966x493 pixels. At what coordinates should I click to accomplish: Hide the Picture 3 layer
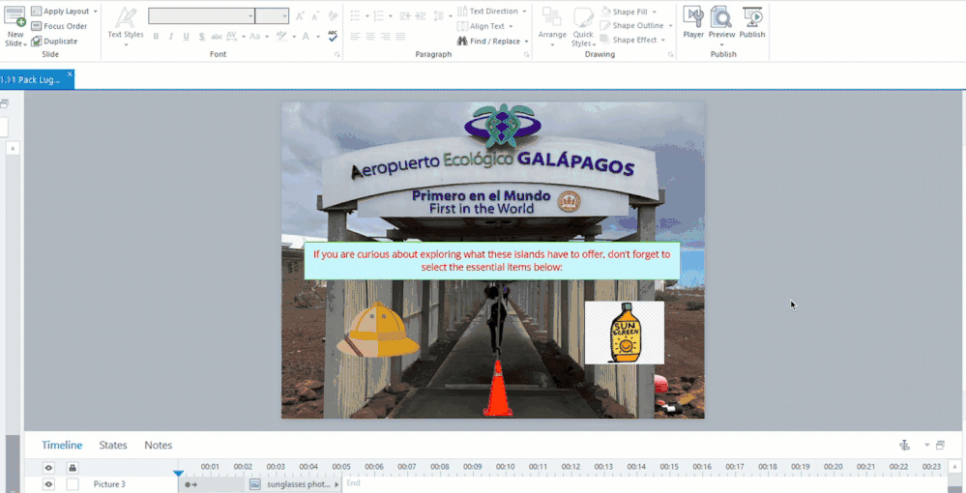click(x=48, y=484)
